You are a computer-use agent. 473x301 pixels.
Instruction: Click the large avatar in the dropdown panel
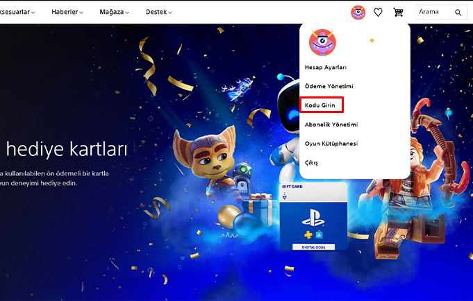pos(322,42)
